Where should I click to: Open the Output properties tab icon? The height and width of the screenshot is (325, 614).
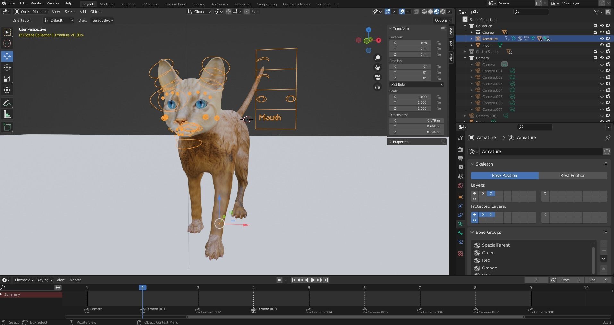point(460,159)
